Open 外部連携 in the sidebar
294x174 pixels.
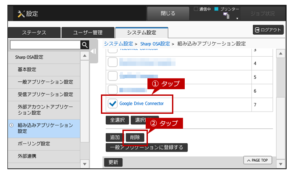coord(44,156)
